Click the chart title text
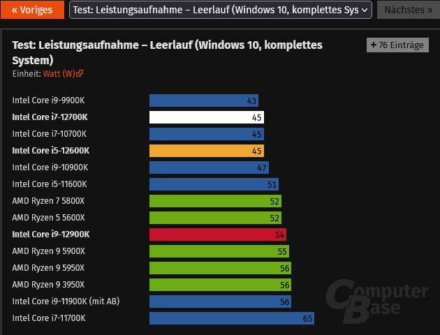 (167, 53)
